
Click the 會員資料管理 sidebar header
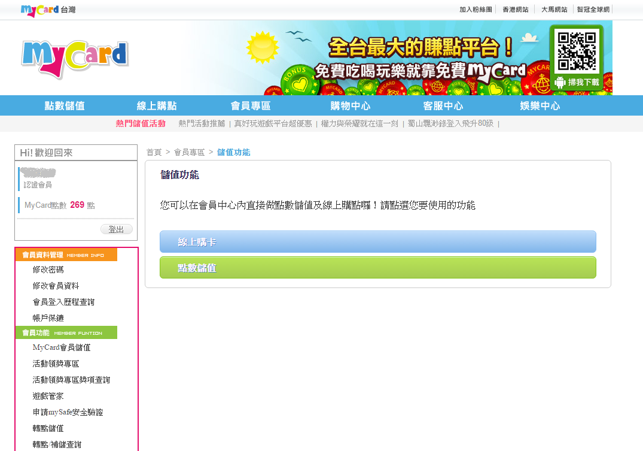pos(66,255)
